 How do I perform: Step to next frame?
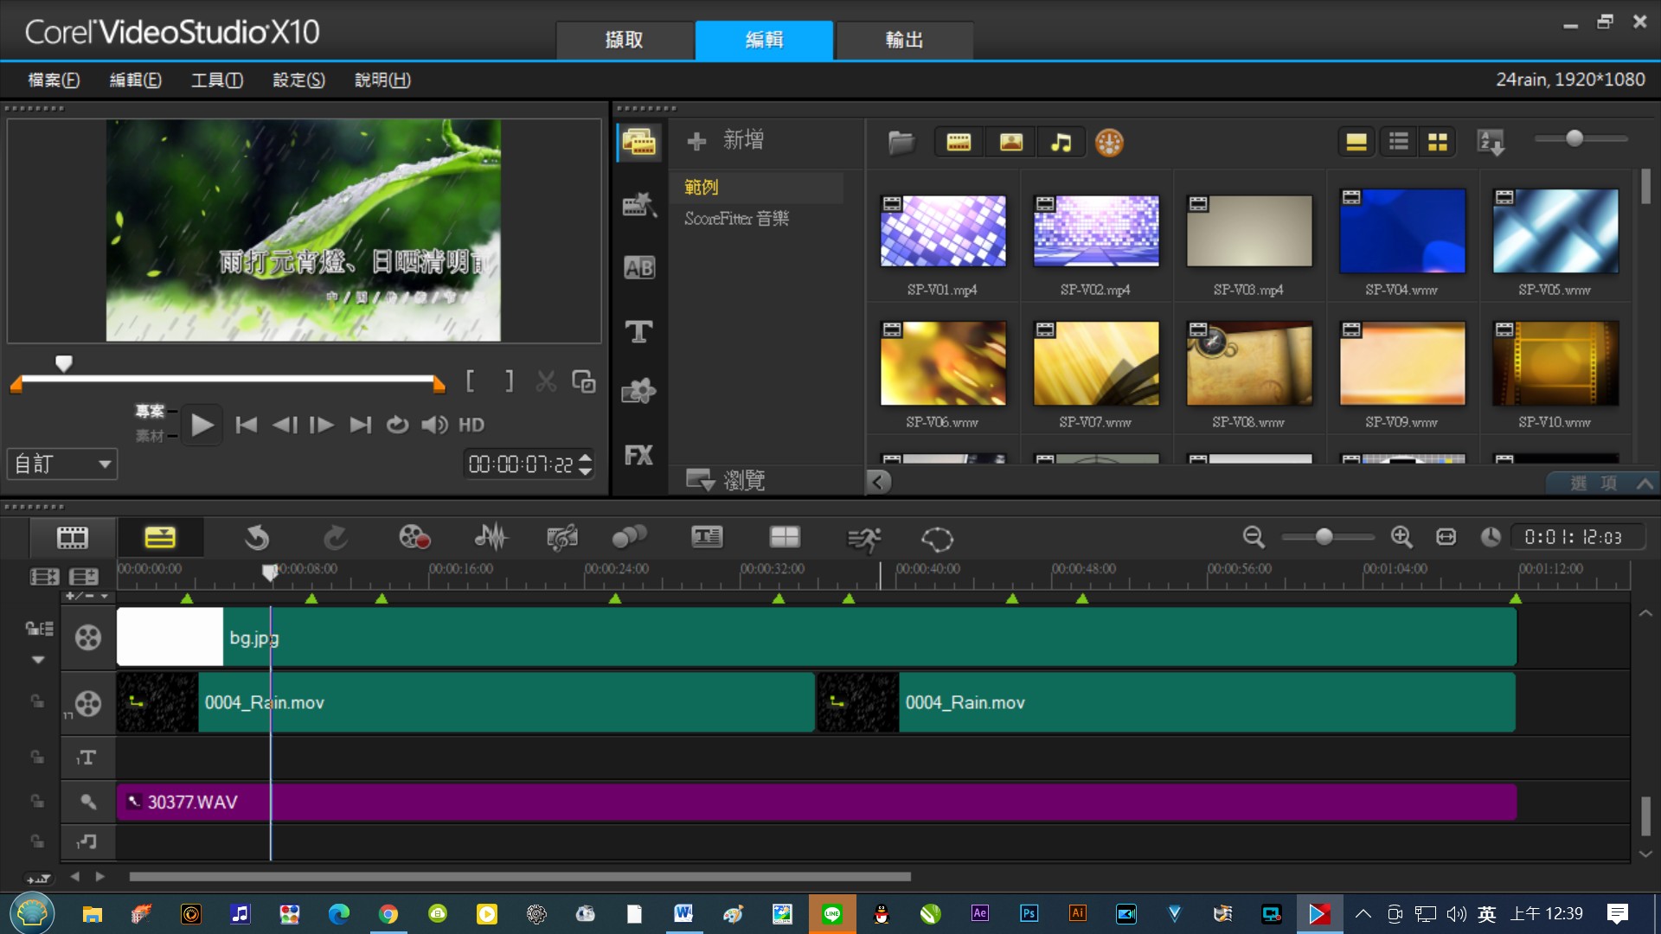(322, 425)
